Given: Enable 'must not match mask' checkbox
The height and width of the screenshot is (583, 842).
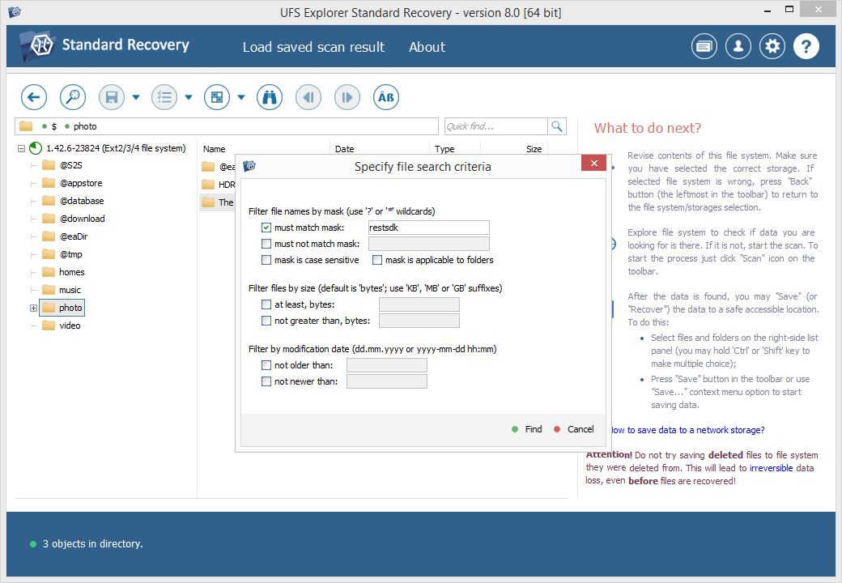Looking at the screenshot, I should coord(266,244).
